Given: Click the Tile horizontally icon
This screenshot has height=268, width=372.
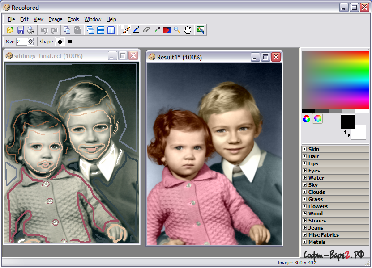Looking at the screenshot, I should point(101,30).
